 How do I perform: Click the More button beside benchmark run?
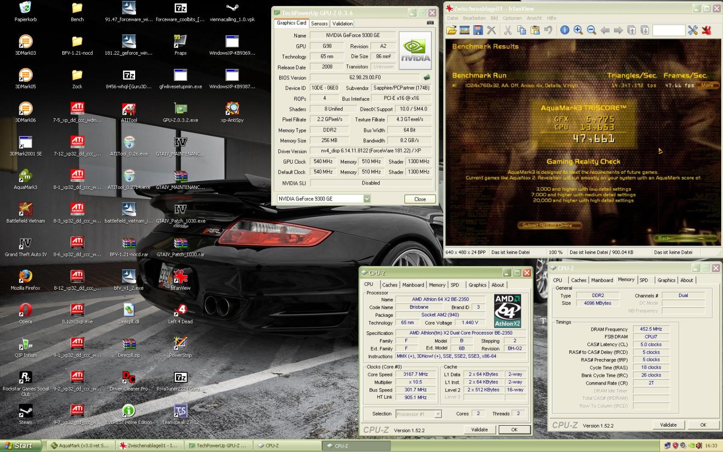click(707, 85)
